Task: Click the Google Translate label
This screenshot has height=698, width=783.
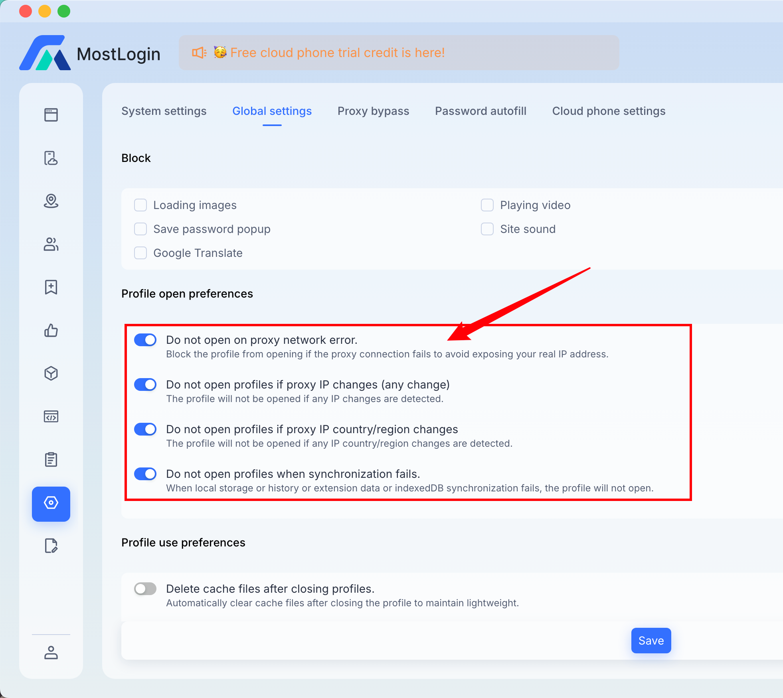Action: click(x=198, y=253)
